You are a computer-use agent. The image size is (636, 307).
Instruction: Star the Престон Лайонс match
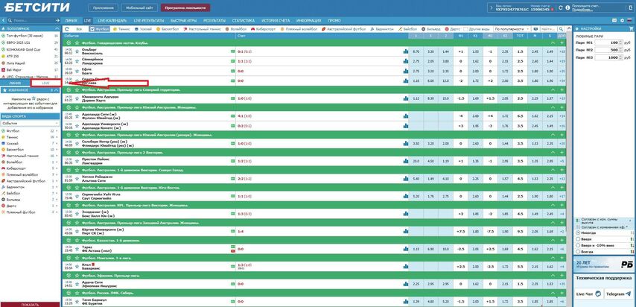[77, 161]
